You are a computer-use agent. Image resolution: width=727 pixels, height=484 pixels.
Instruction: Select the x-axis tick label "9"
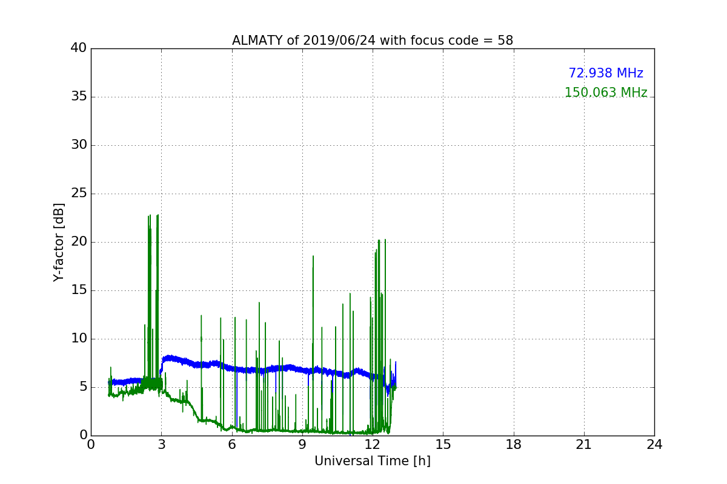click(x=302, y=444)
